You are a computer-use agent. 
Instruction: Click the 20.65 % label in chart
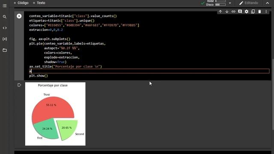point(67,128)
